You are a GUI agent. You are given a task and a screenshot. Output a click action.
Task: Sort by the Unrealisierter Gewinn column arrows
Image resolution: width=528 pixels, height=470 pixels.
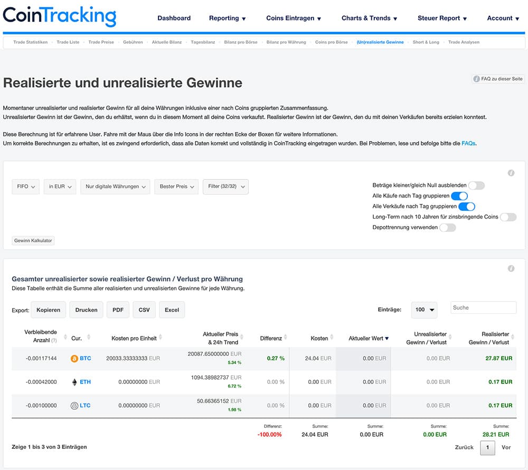click(x=450, y=337)
